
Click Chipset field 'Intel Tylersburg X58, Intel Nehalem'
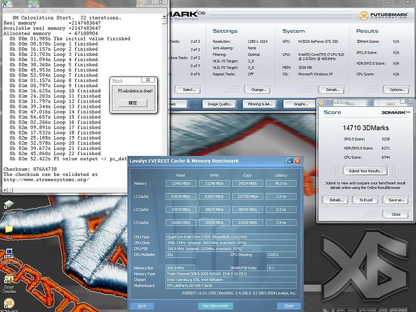click(231, 280)
